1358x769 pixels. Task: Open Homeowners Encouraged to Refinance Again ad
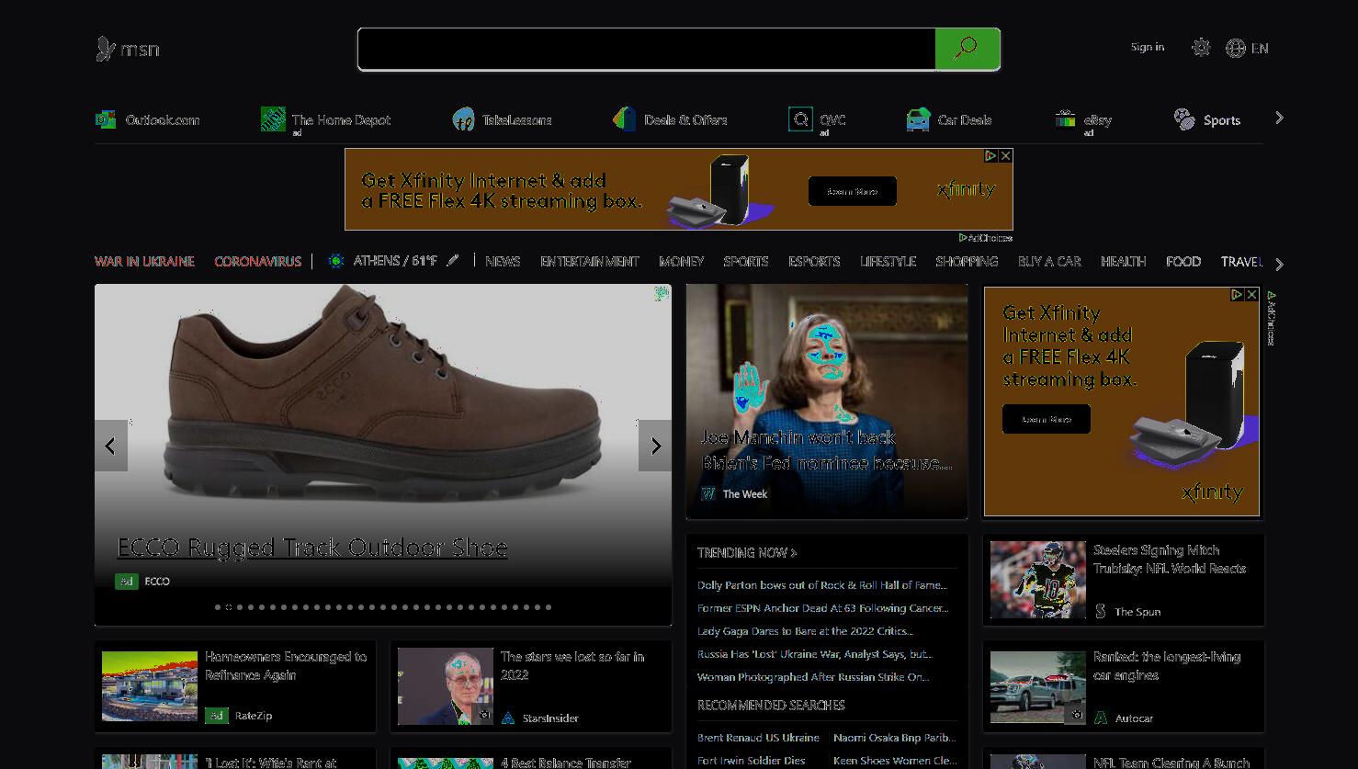coord(286,666)
